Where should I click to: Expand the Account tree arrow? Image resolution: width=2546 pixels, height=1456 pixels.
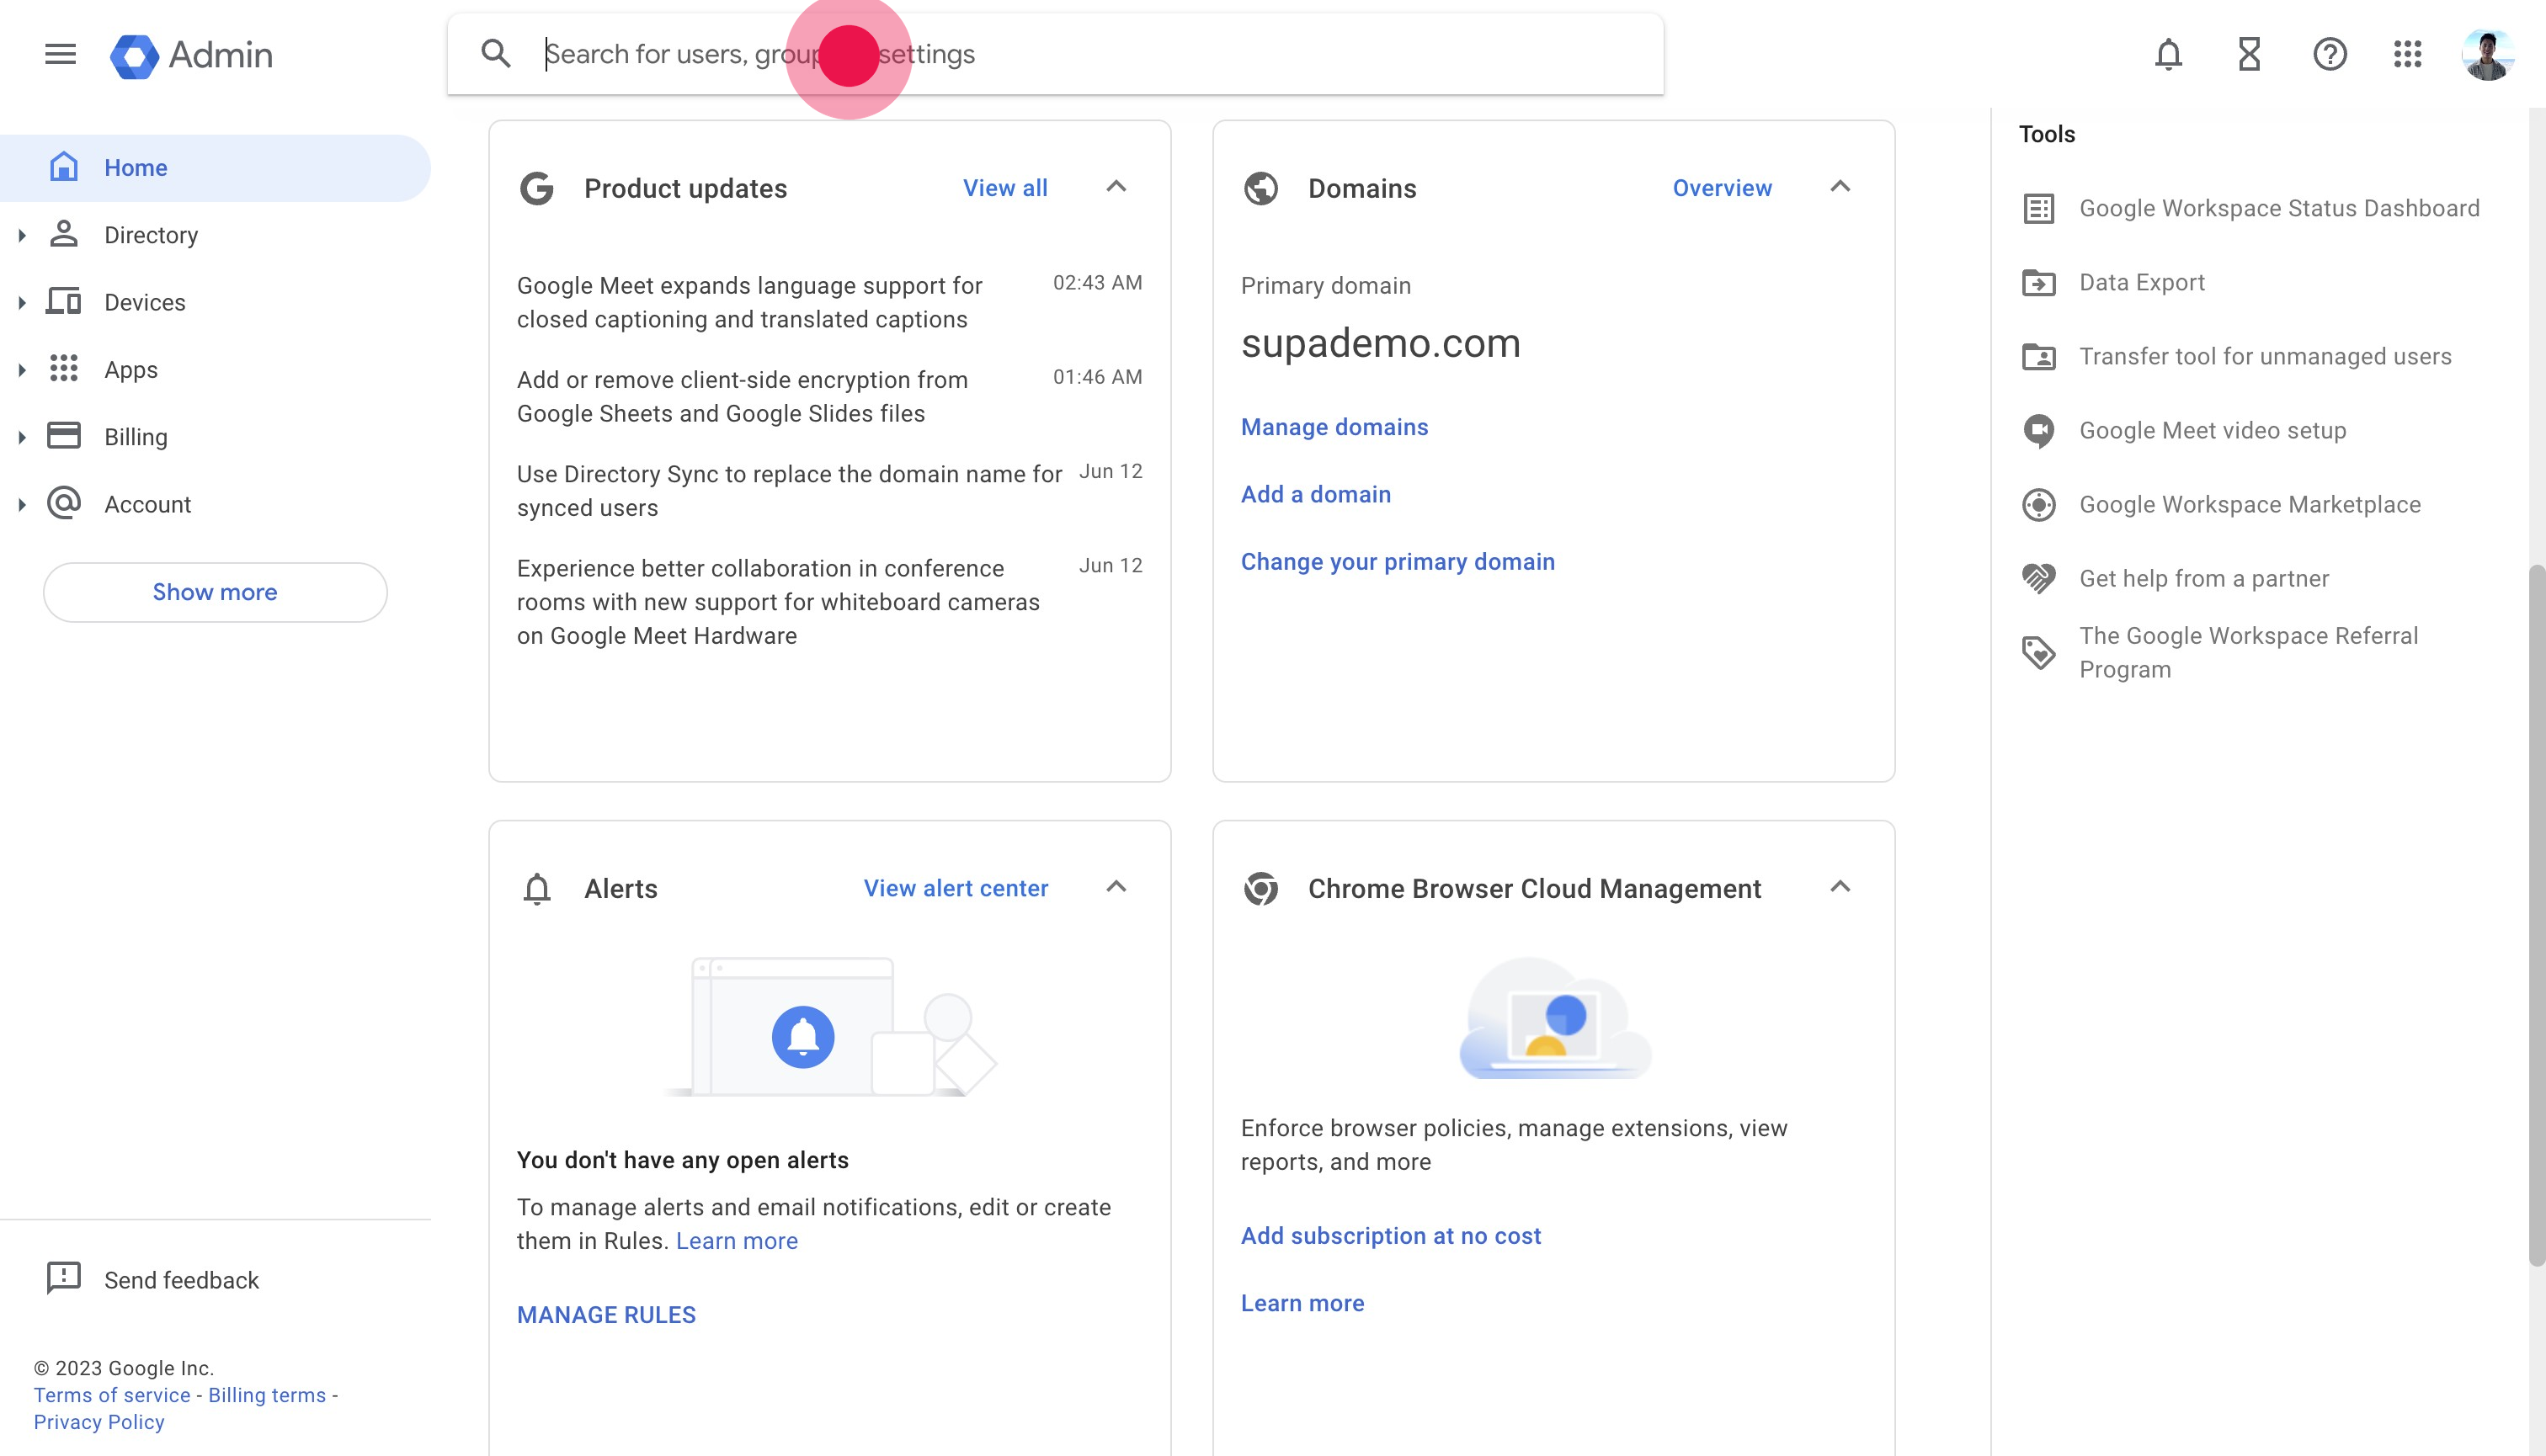click(x=22, y=505)
